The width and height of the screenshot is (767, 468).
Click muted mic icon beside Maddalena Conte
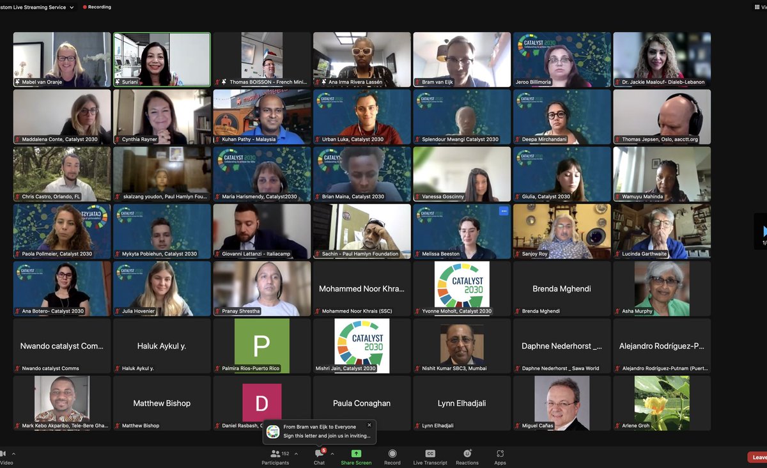pos(18,139)
